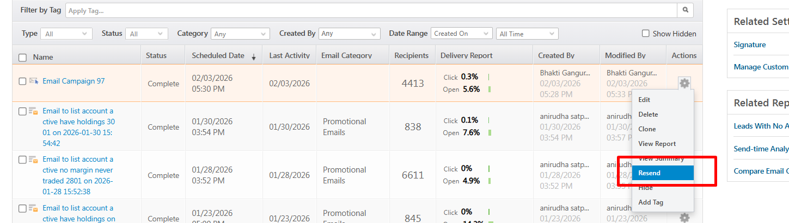Open the All Time date range dropdown
Screen dimensions: 789x223
coord(527,34)
